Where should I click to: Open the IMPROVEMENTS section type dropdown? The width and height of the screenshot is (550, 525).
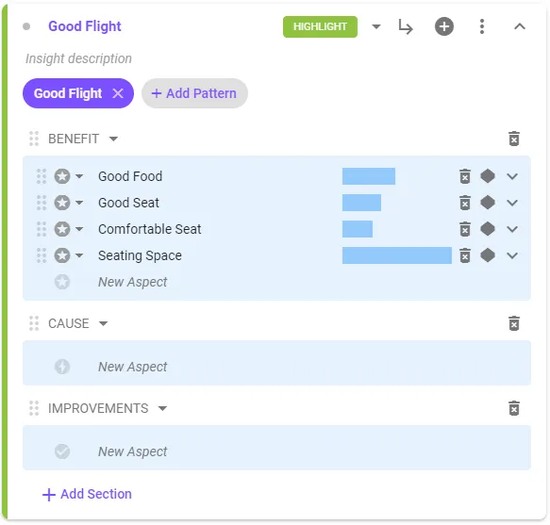pyautogui.click(x=162, y=409)
